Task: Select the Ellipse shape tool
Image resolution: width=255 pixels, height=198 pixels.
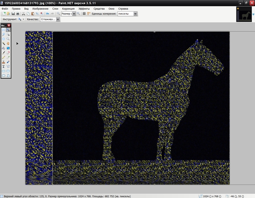Action: pyautogui.click(x=4, y=75)
